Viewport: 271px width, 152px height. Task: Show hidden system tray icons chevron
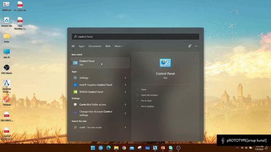237,148
